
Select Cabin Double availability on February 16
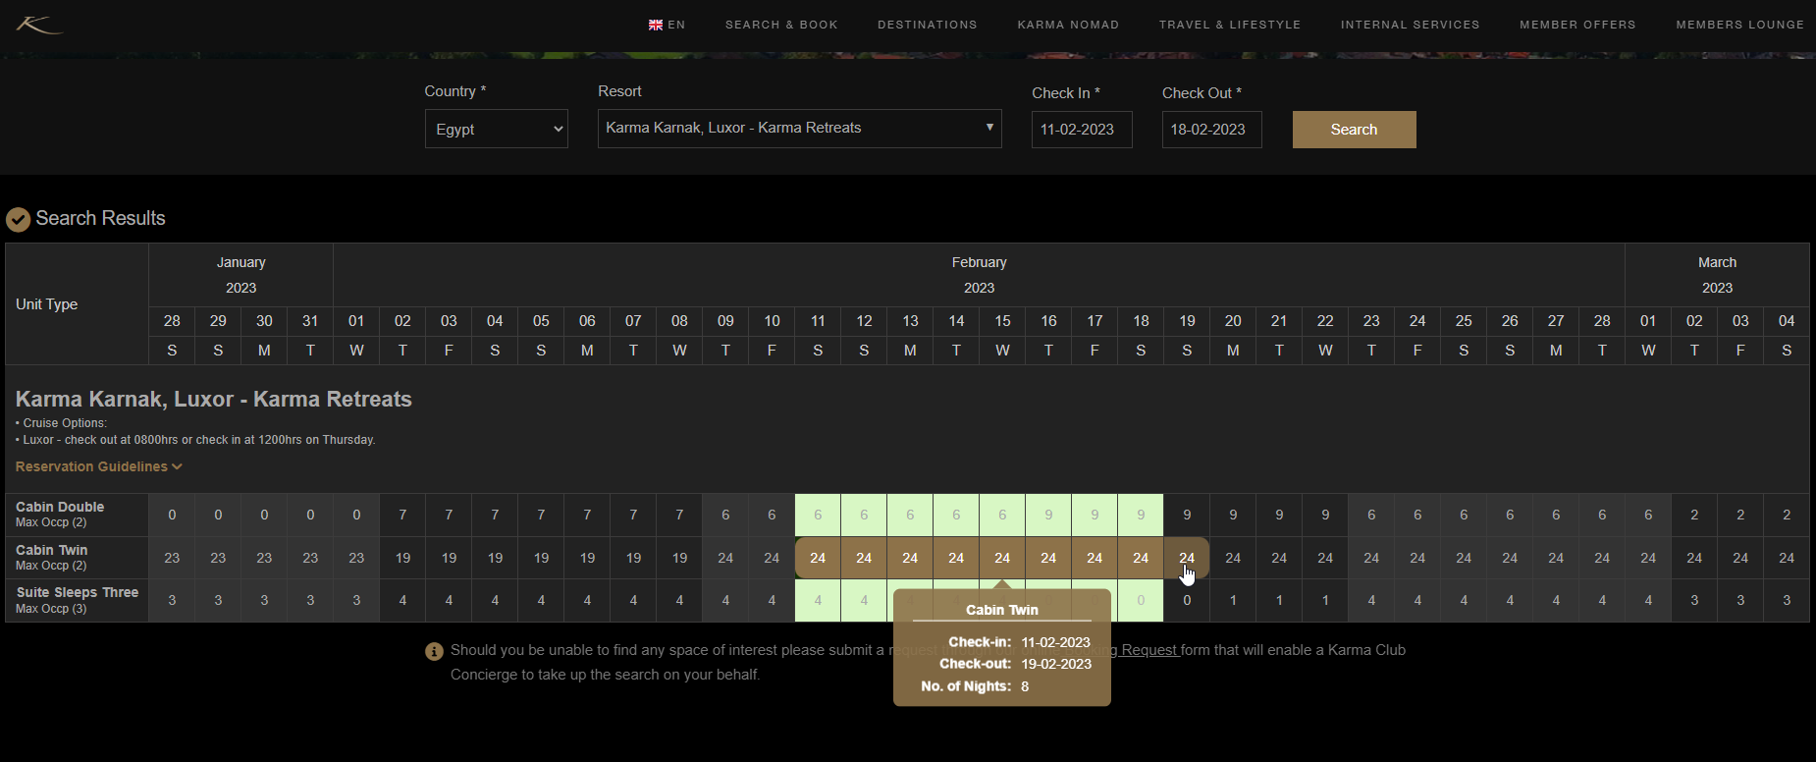point(1048,515)
